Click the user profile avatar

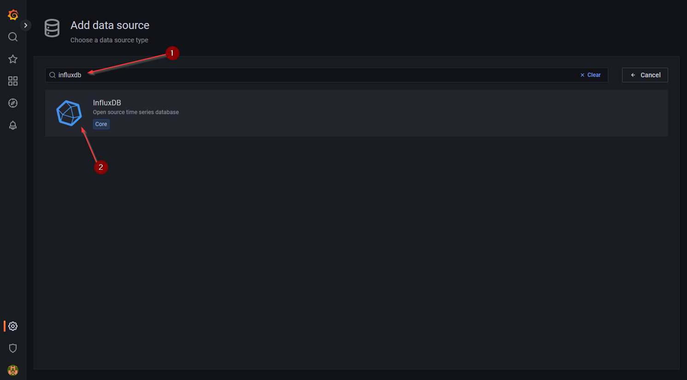(13, 370)
